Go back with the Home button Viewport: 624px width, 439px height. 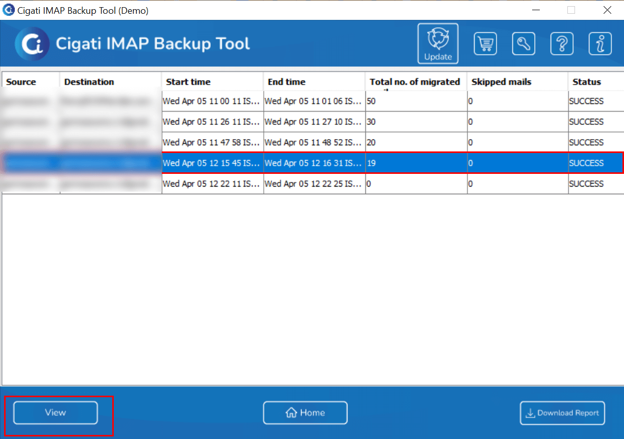(305, 412)
